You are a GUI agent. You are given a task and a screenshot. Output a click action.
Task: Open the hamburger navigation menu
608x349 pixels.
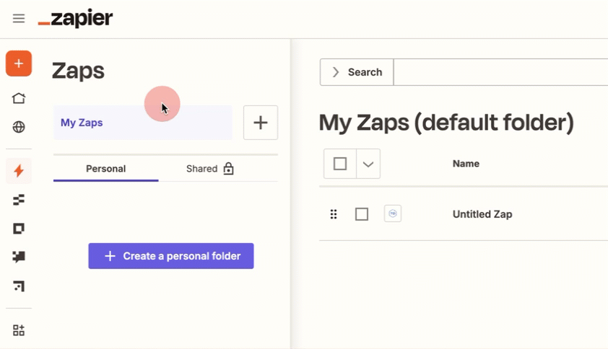click(x=19, y=19)
